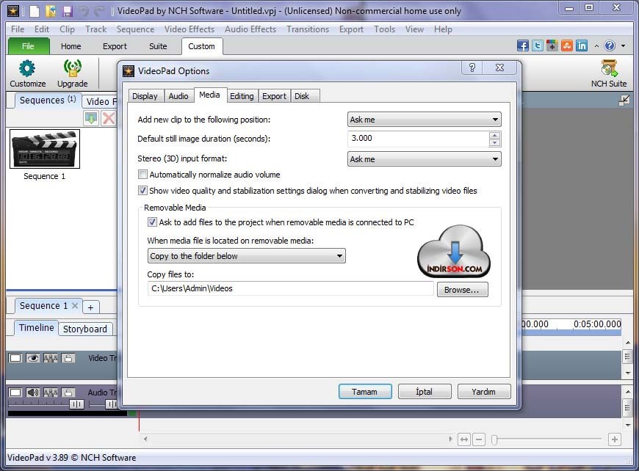Viewport: 639px width, 471px height.
Task: Share on Twitter icon
Action: (x=537, y=45)
